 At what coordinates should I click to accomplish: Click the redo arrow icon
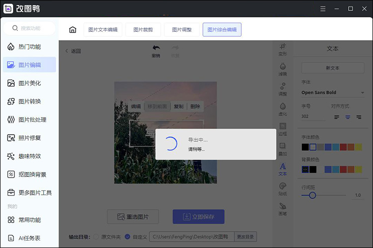click(176, 48)
